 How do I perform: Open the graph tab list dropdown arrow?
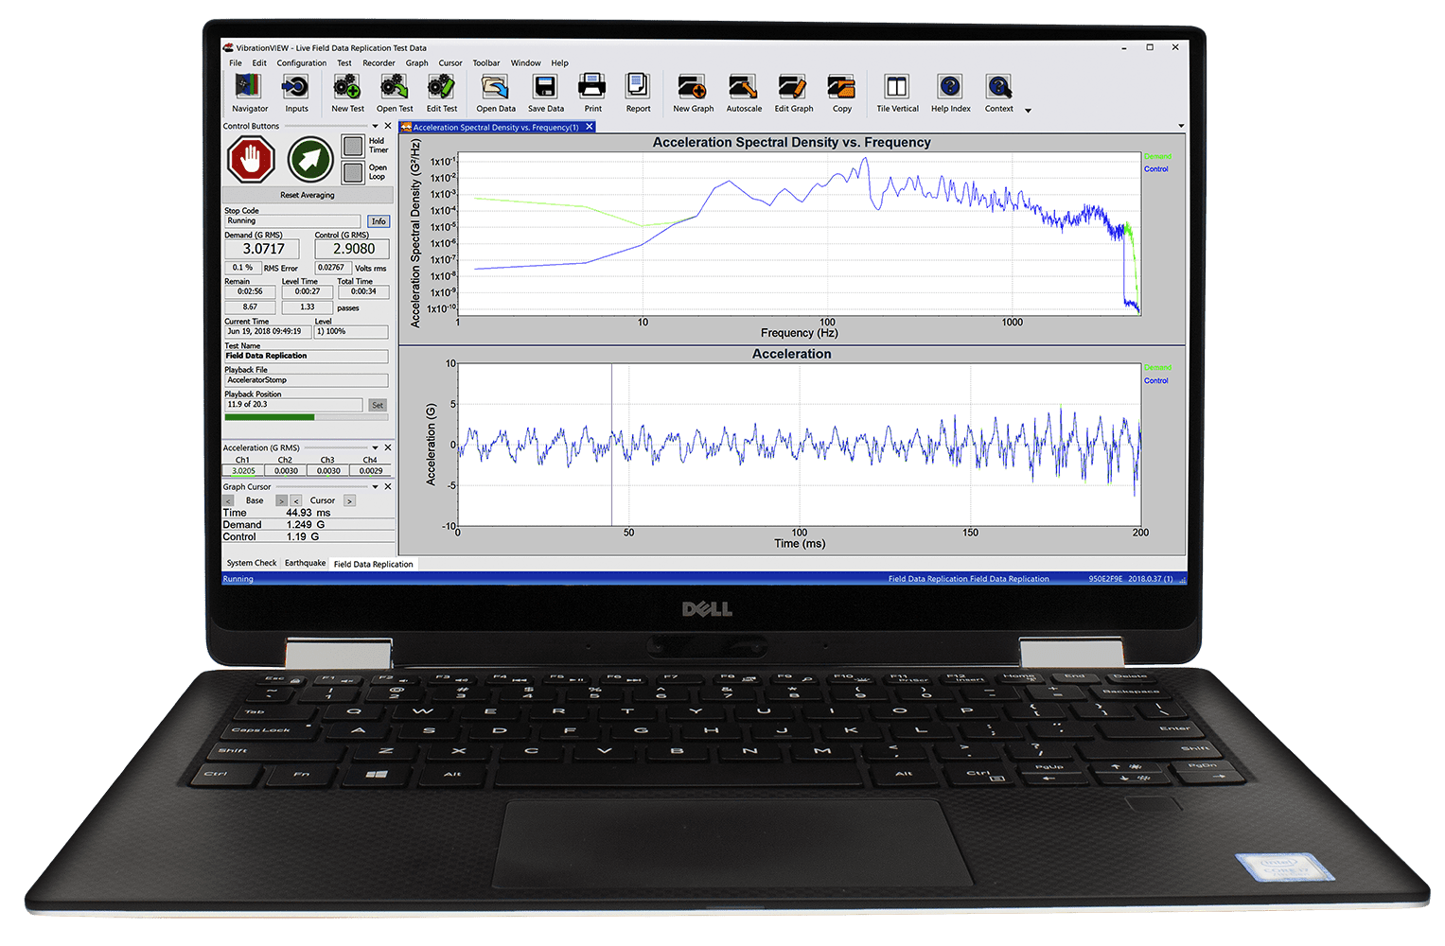point(1181,126)
